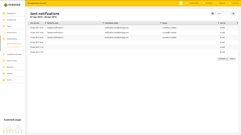Go to Clients page
This screenshot has height=135, width=241.
click(9, 73)
